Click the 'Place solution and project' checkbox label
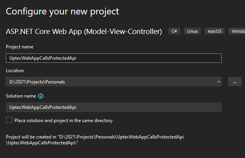245x158 pixels. pyautogui.click(x=63, y=121)
